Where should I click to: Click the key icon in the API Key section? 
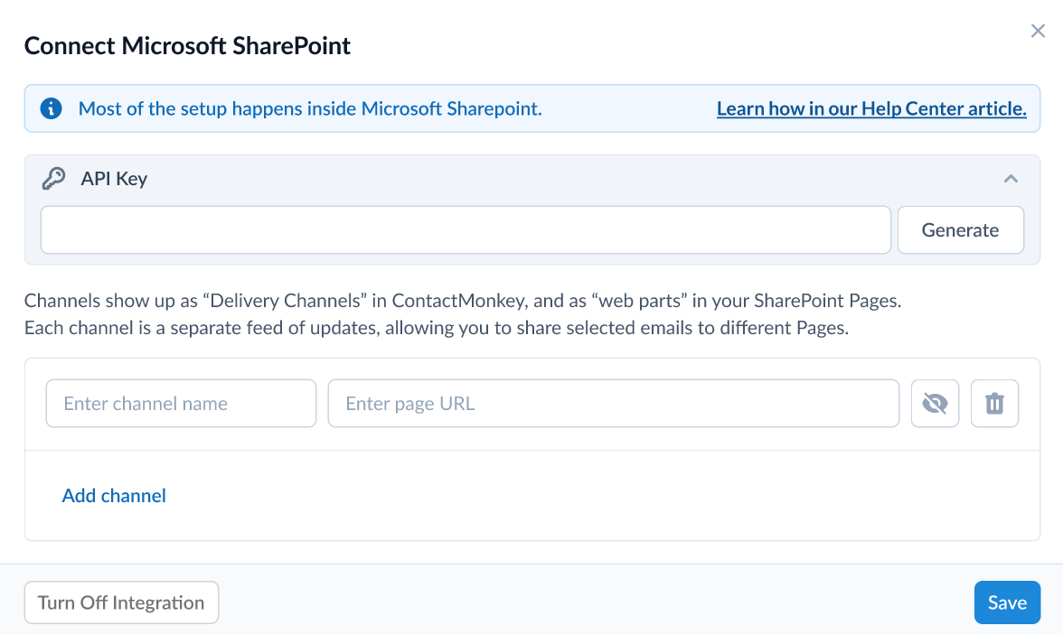click(x=54, y=178)
